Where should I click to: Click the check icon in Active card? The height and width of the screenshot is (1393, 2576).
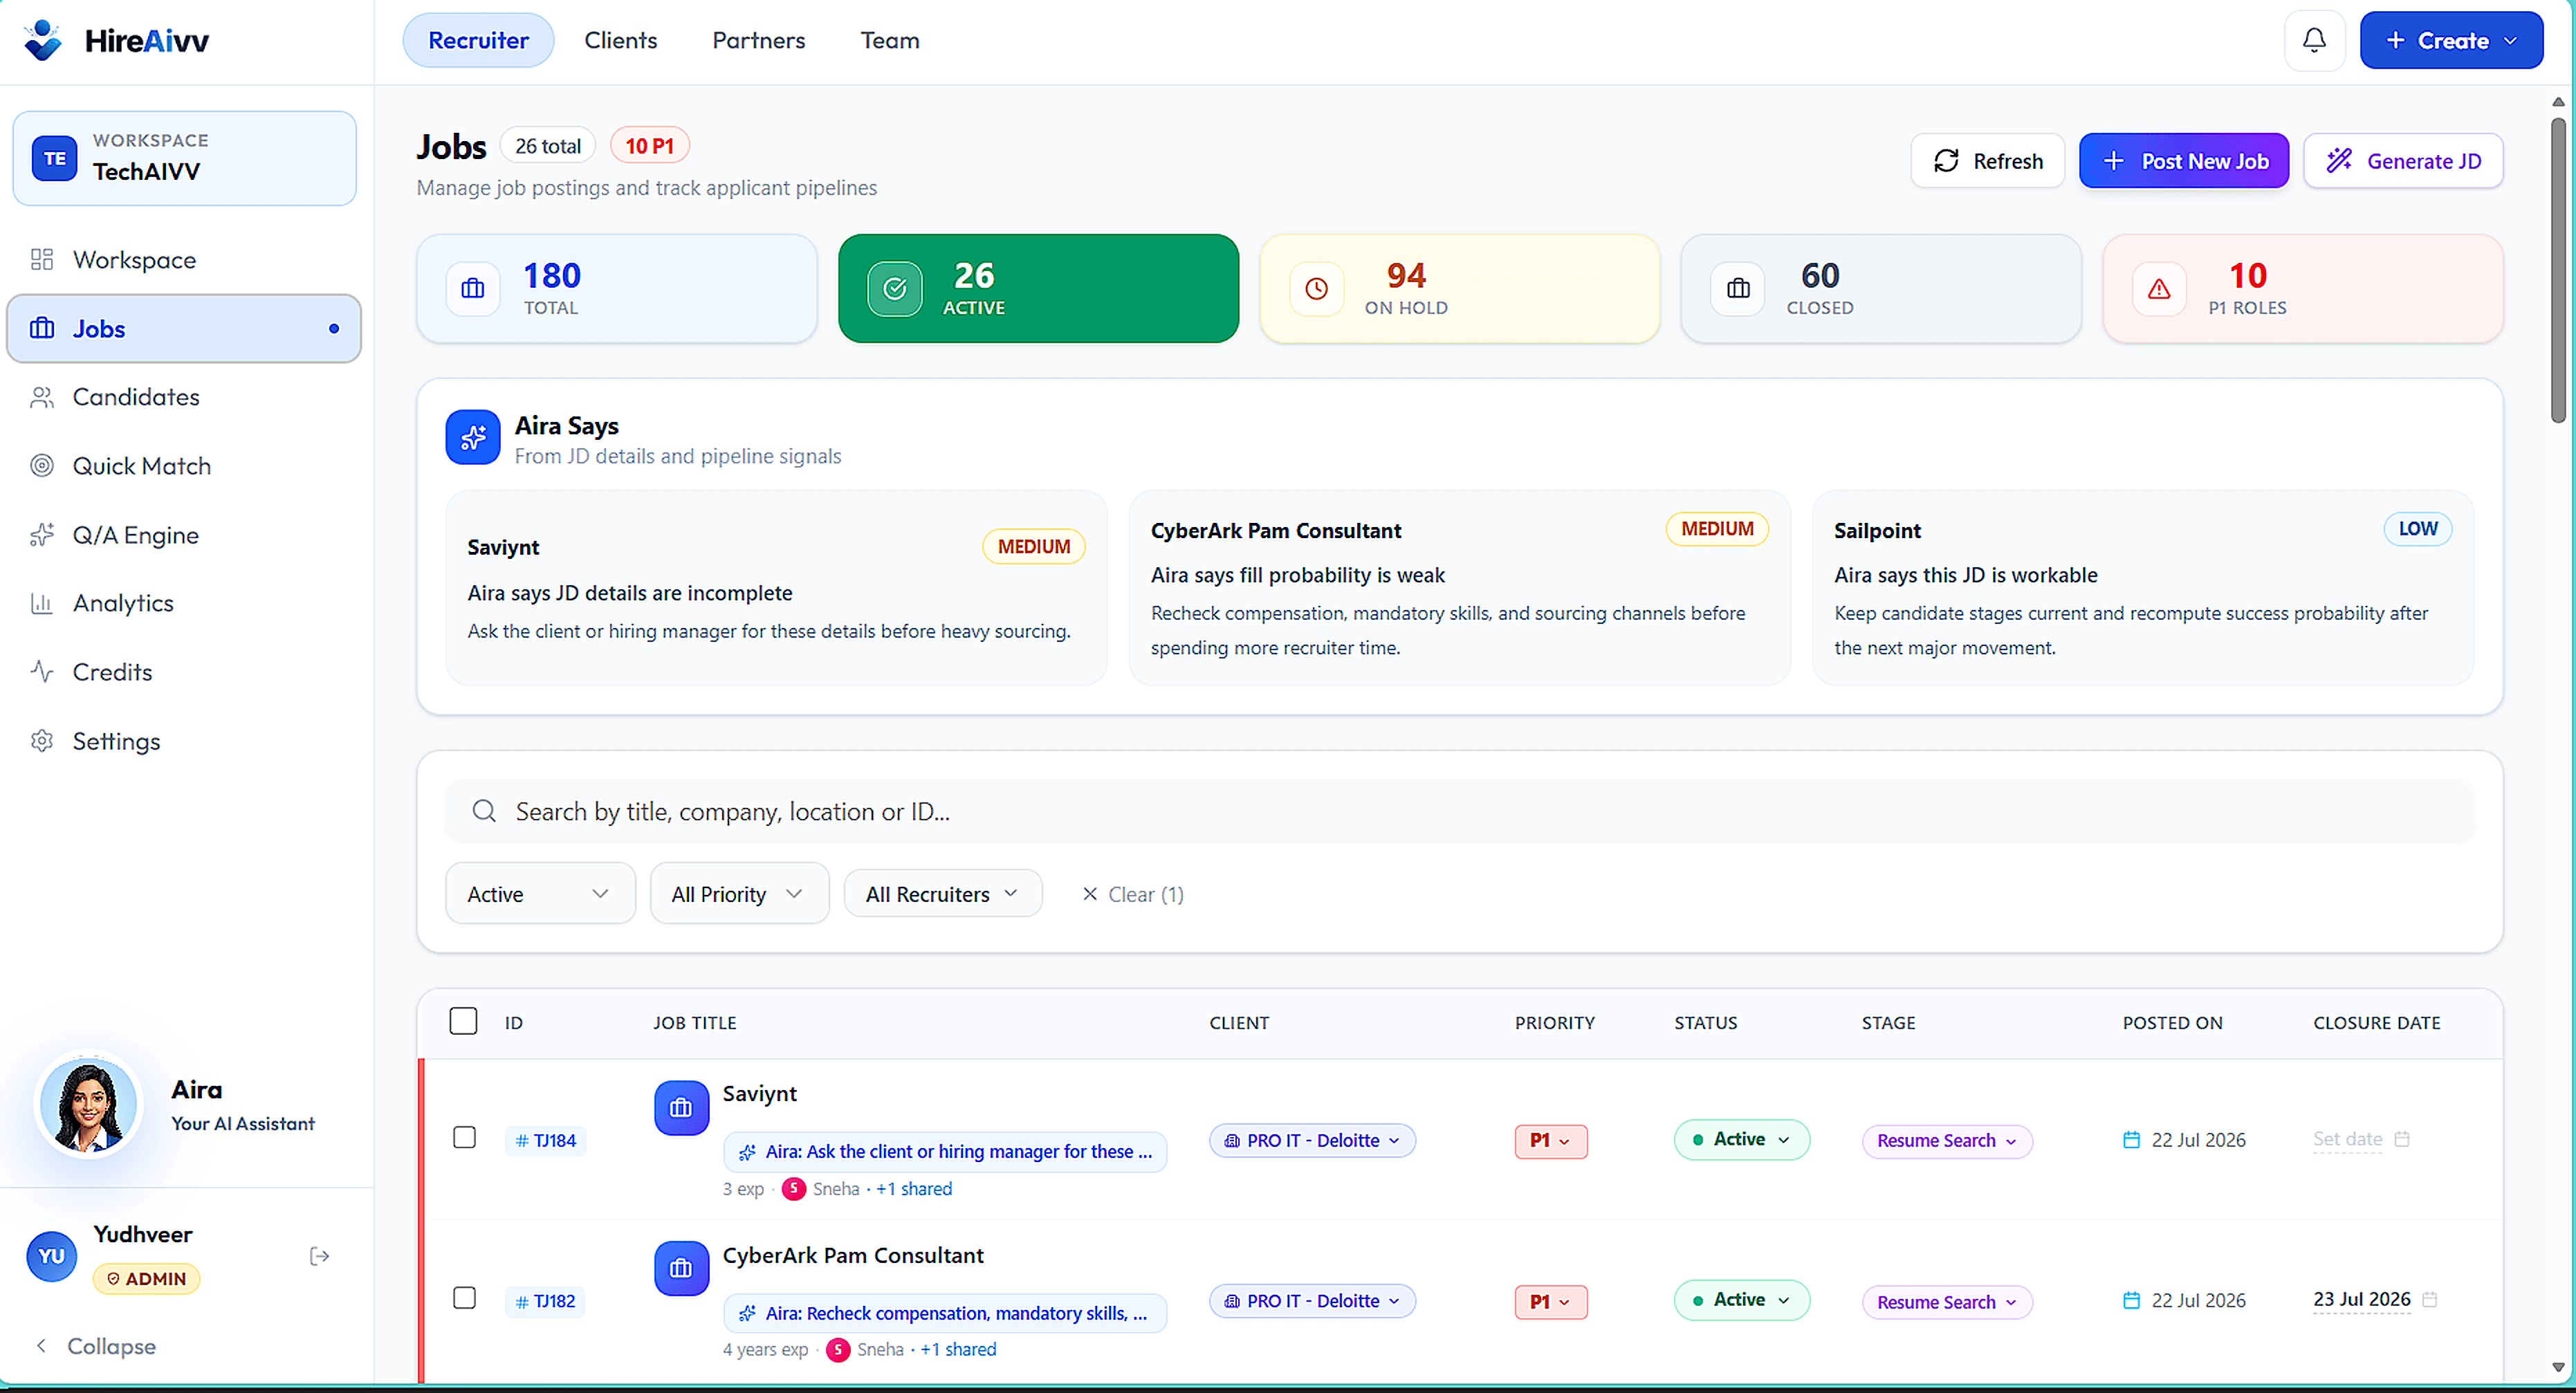(895, 289)
